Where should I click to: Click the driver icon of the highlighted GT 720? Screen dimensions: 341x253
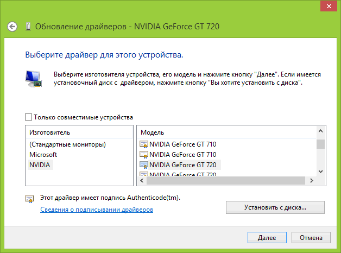(144, 165)
